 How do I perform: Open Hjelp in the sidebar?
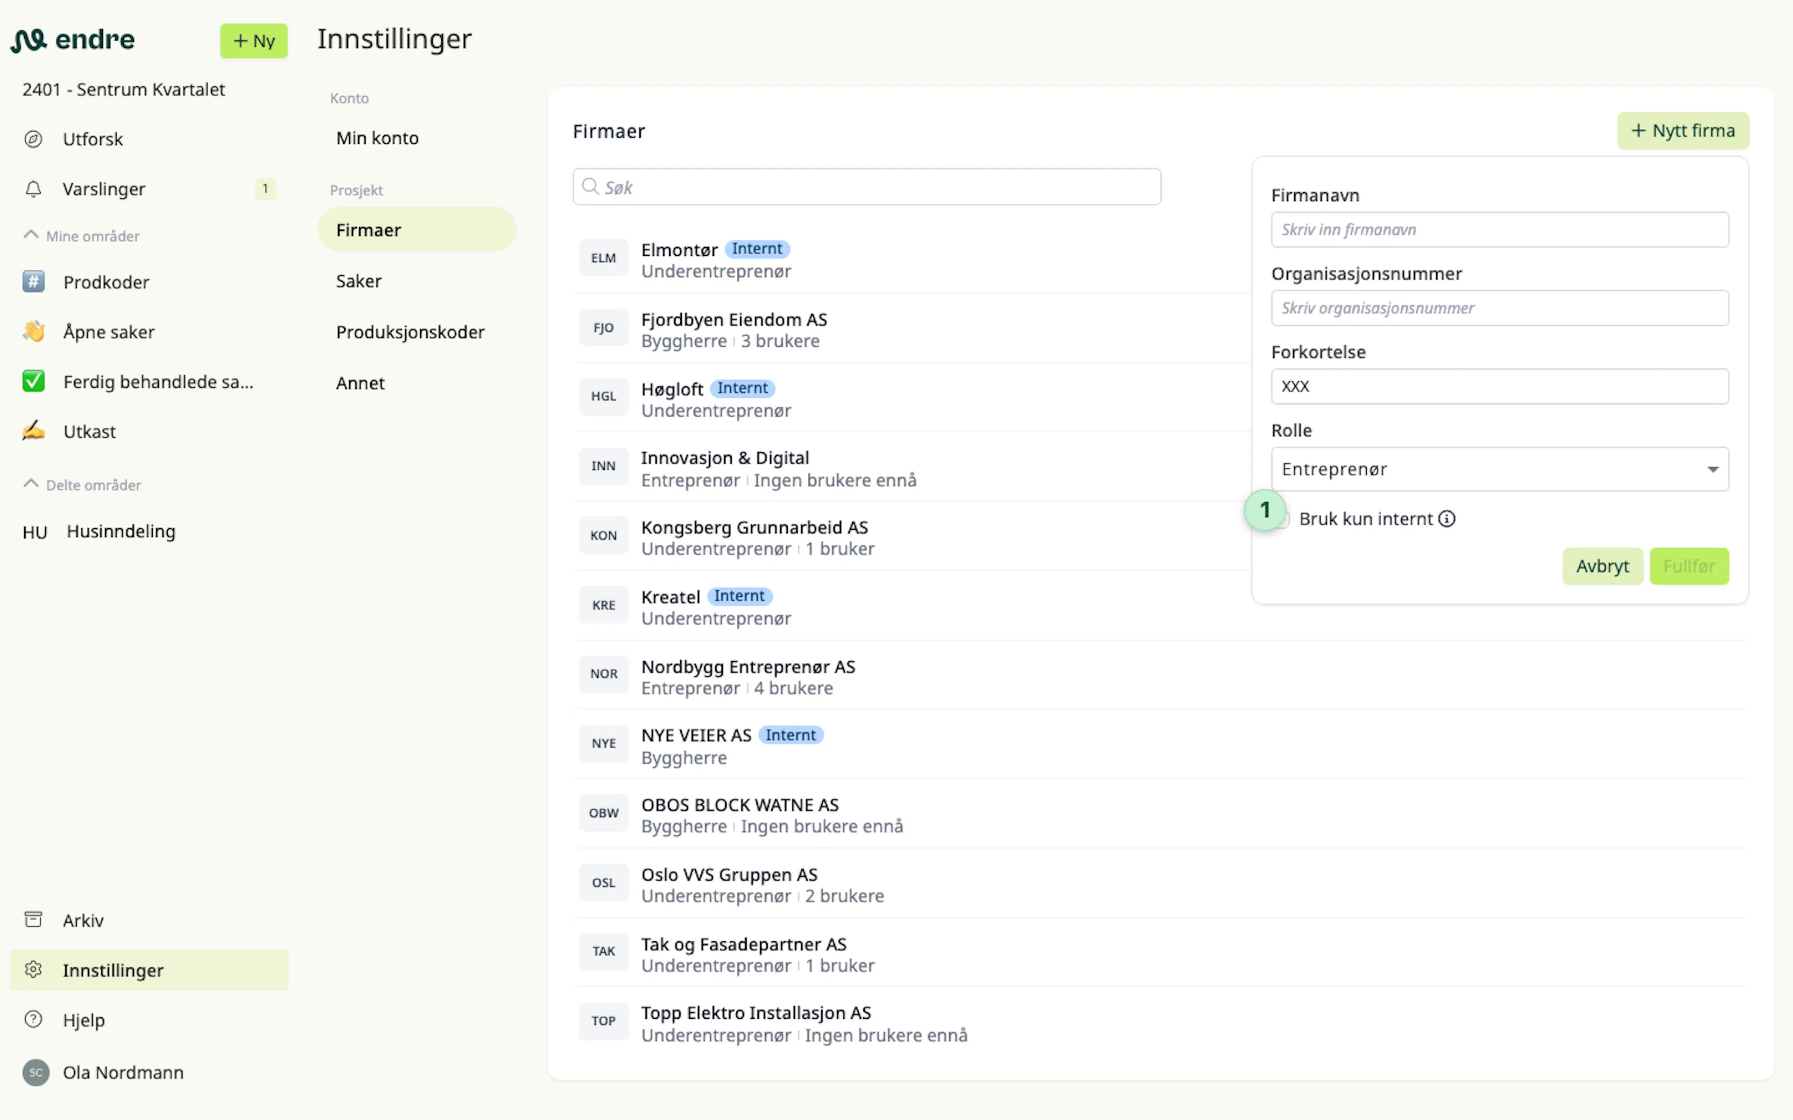[x=84, y=1020]
